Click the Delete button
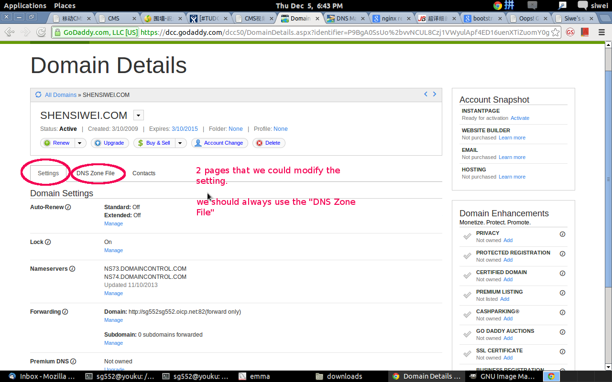 tap(269, 143)
